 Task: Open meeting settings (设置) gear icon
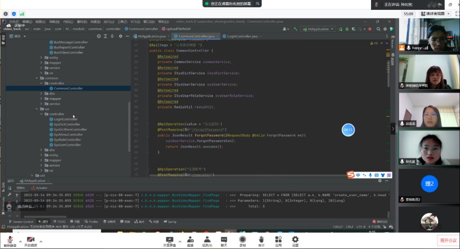[295, 240]
